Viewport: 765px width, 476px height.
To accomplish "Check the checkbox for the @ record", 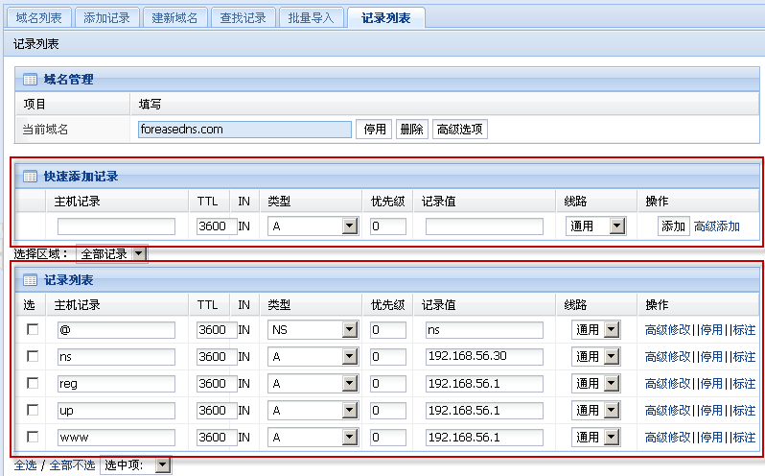I will point(33,329).
